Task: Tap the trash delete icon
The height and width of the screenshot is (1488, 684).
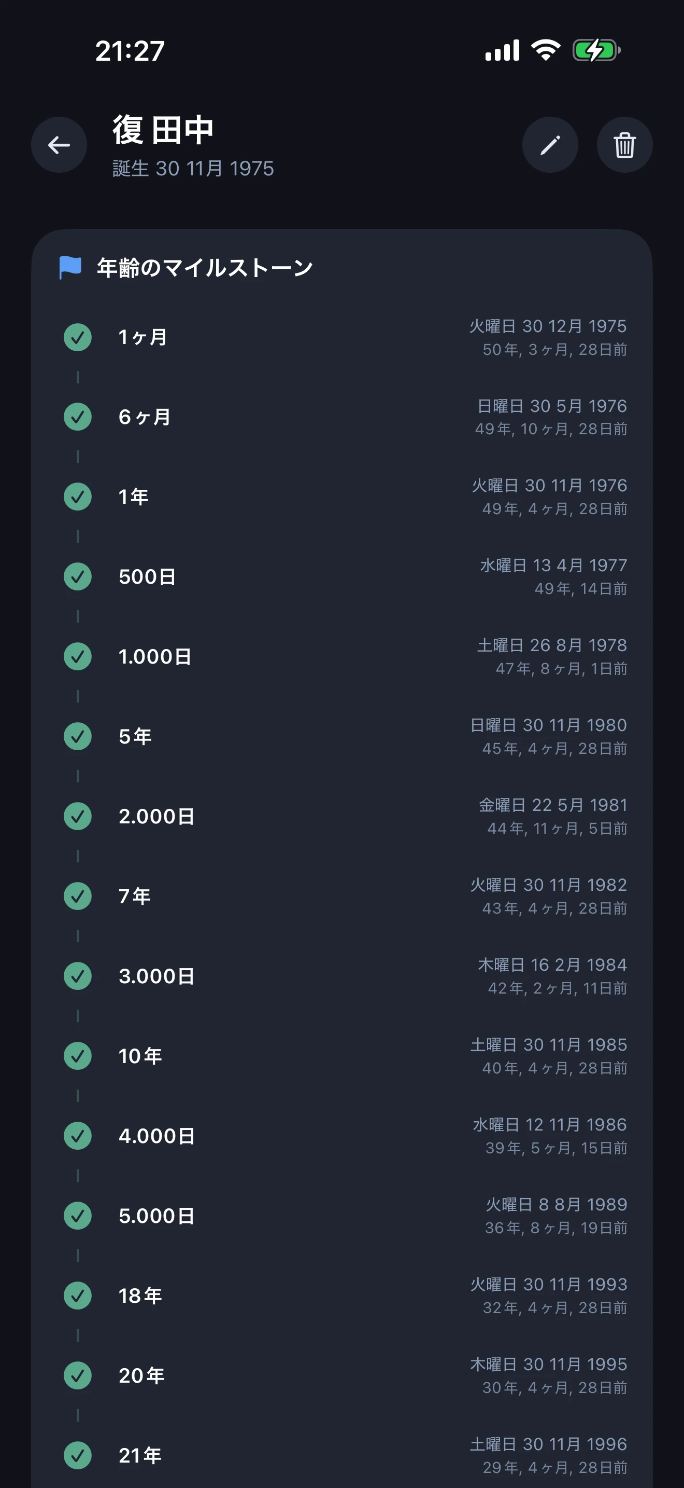Action: coord(624,145)
